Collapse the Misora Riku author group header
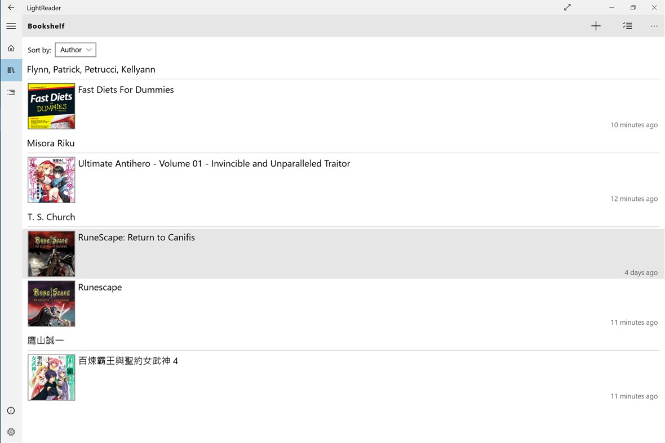 (51, 143)
